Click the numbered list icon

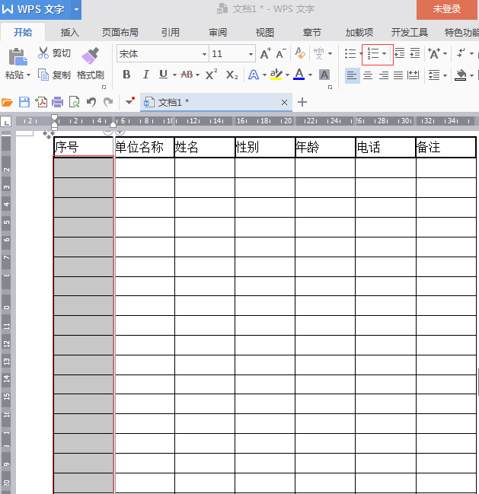tap(373, 53)
